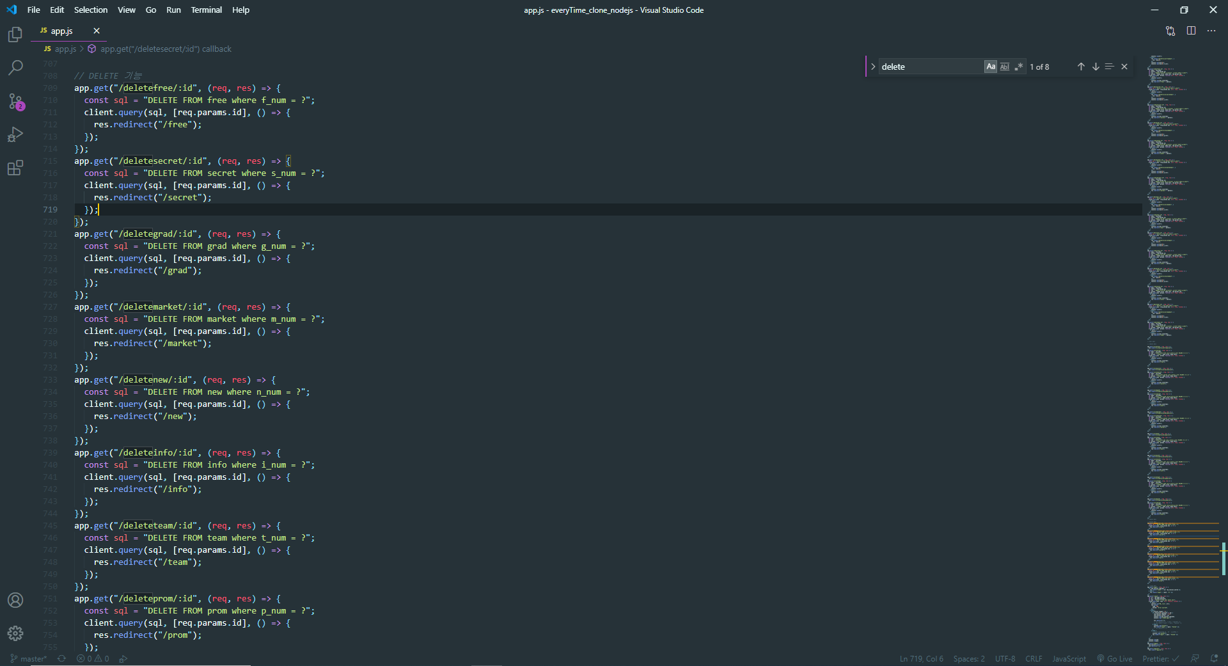Select the app.js editor tab
This screenshot has height=666, width=1228.
61,30
